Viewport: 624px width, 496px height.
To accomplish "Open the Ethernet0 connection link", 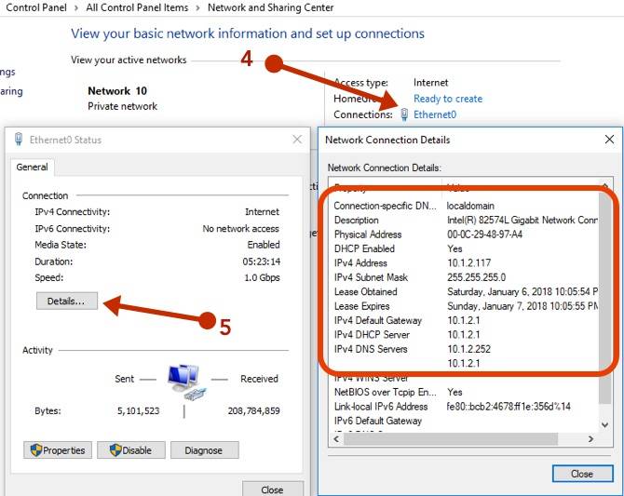I will (435, 114).
